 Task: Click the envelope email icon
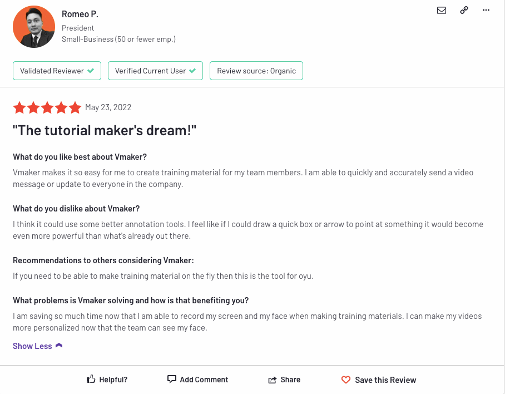442,10
